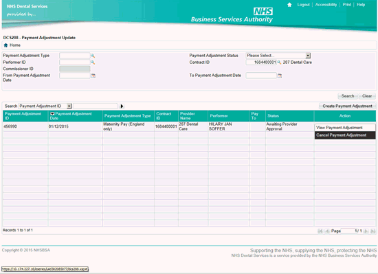Screen dimensions: 378x274
Task: Click the NHS Business Services Authority logo
Action: 232,15
